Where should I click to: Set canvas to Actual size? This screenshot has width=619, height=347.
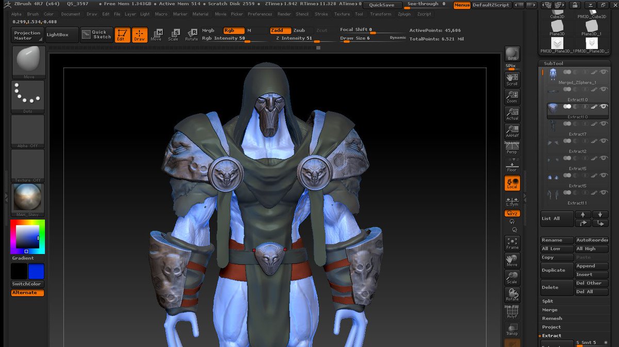512,114
